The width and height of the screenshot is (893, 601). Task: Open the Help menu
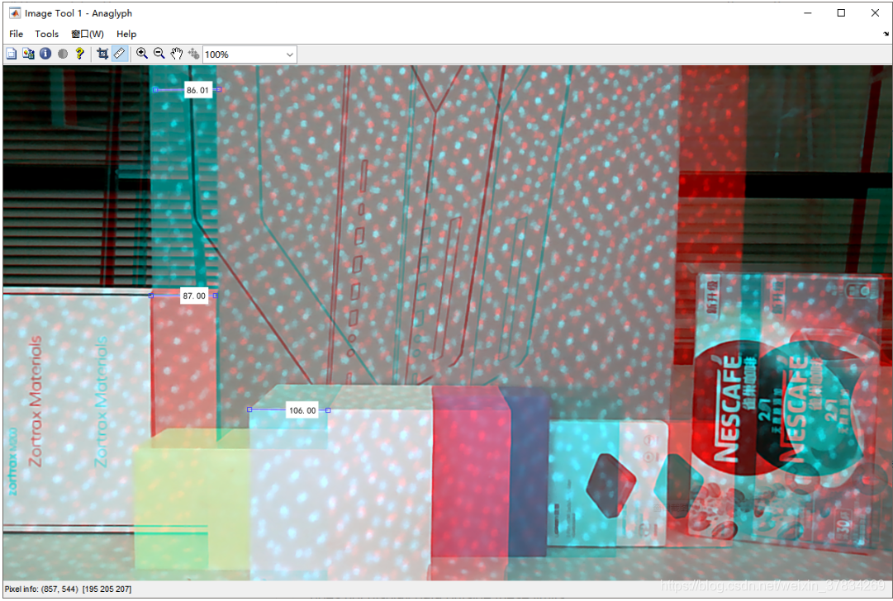point(126,34)
